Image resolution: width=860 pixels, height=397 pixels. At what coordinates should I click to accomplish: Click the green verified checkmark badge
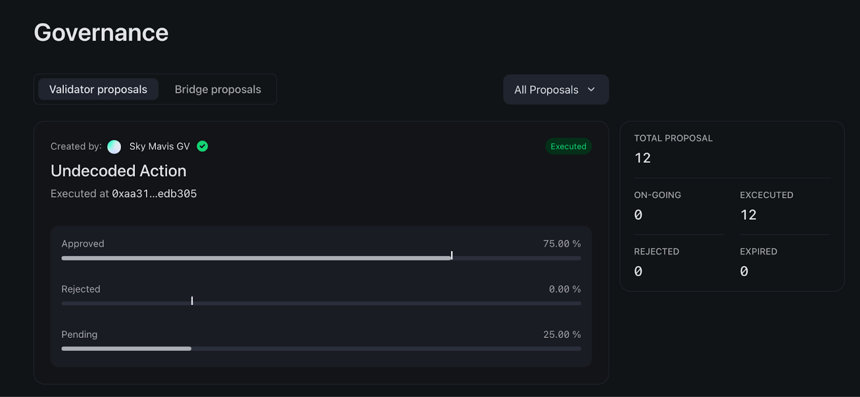[x=202, y=146]
